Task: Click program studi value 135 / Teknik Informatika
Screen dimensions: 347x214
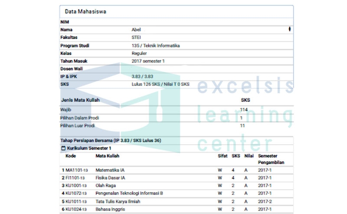Action: (156, 45)
